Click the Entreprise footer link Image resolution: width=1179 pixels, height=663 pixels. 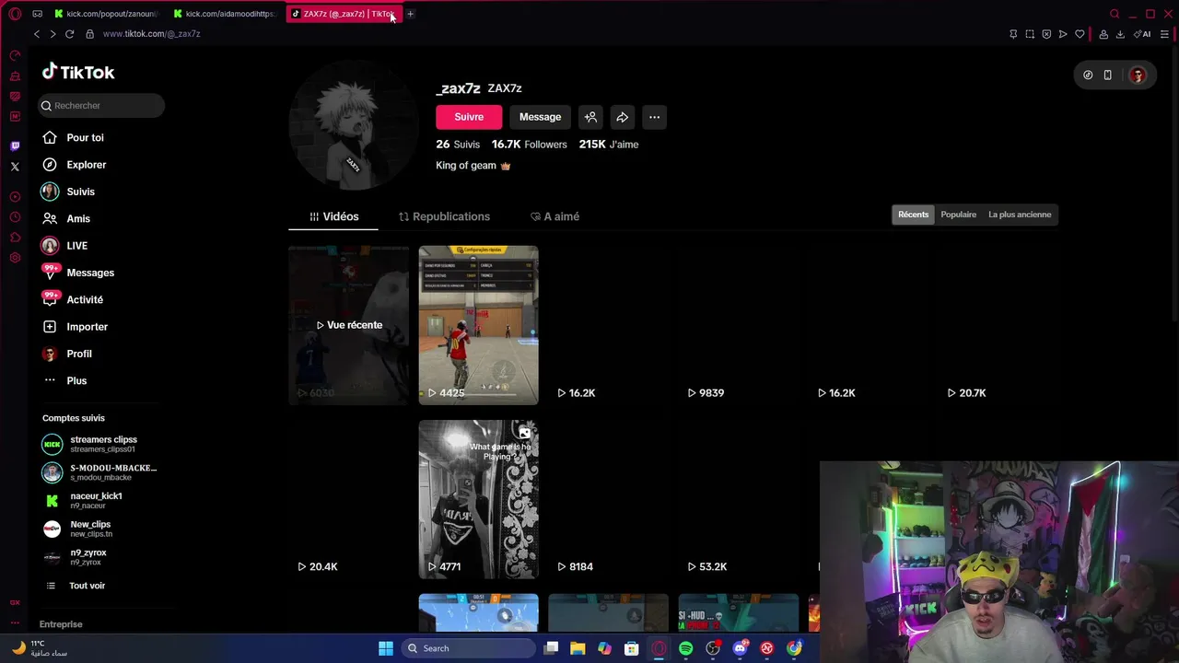point(61,624)
